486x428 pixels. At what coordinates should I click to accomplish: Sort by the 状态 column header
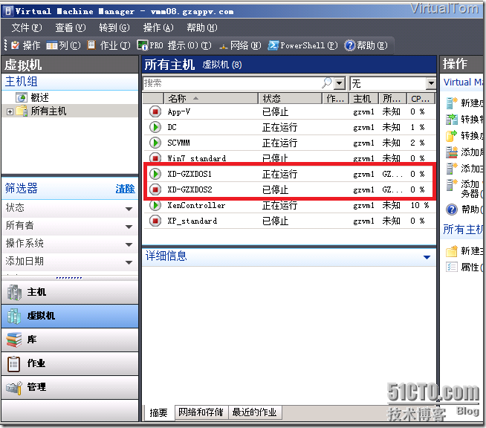pos(290,99)
